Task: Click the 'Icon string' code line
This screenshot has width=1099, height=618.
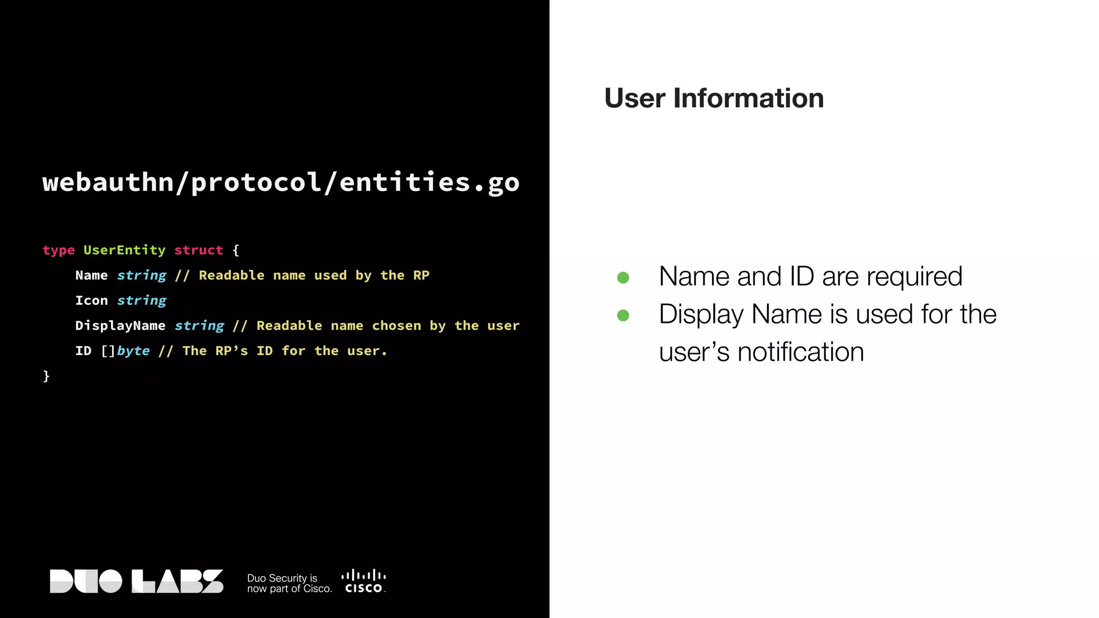Action: [121, 300]
